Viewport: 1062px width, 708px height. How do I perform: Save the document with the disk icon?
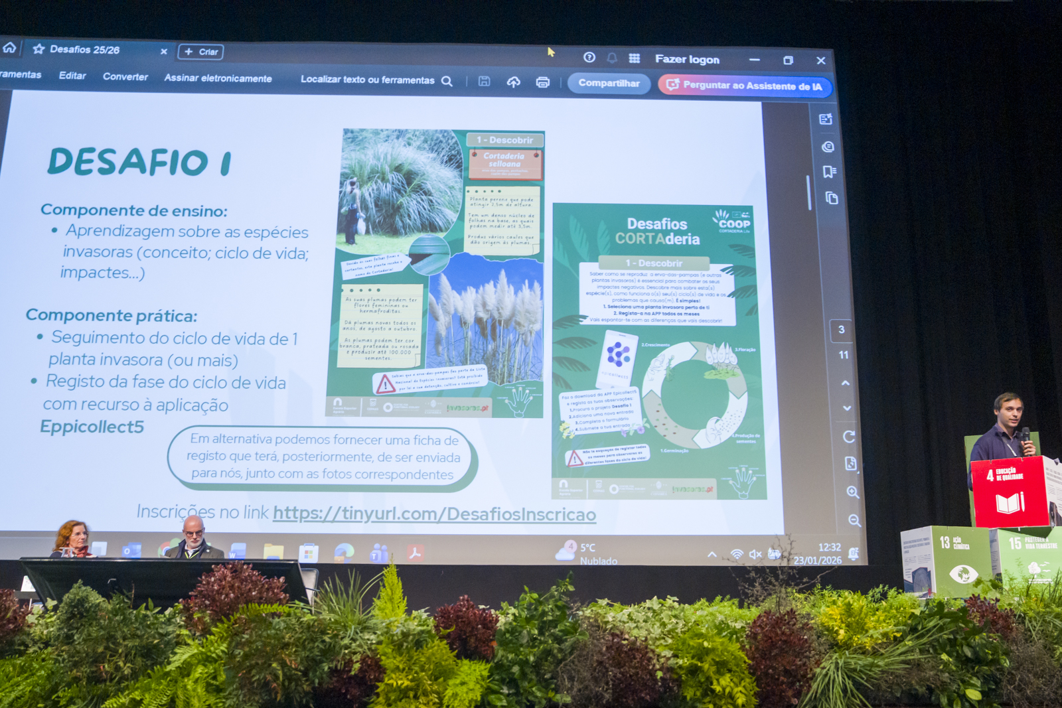coord(485,81)
